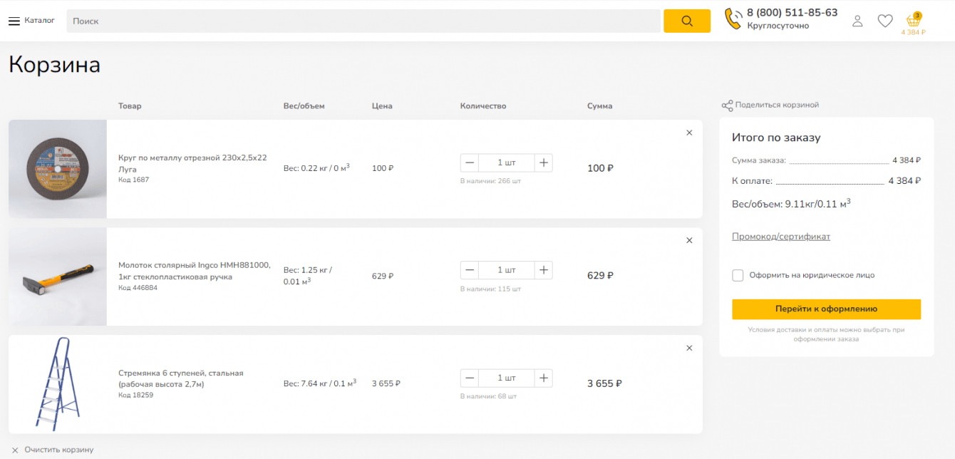This screenshot has width=955, height=459.
Task: Decrease quantity of Молоток столярный
Action: click(x=470, y=270)
